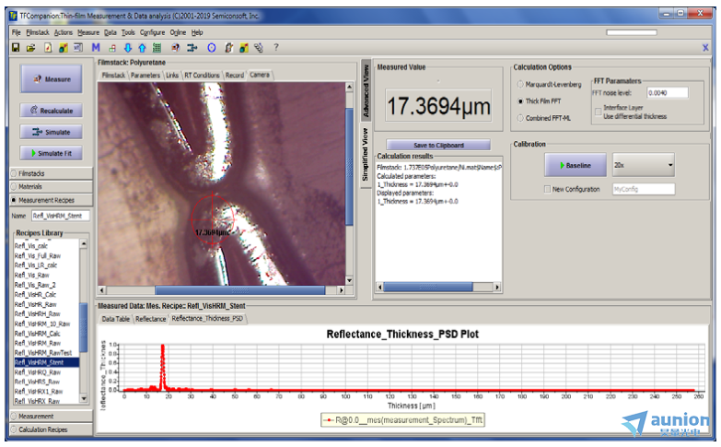Open the File menu

pos(16,32)
